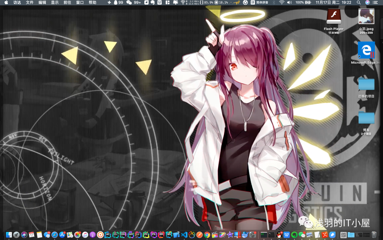Open Photos app in the Dock
This screenshot has height=240, width=383.
click(x=77, y=235)
